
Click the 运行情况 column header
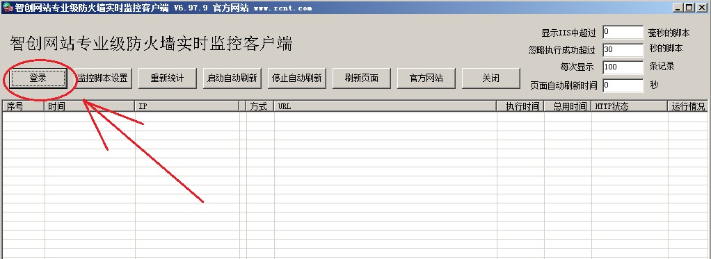[x=688, y=106]
